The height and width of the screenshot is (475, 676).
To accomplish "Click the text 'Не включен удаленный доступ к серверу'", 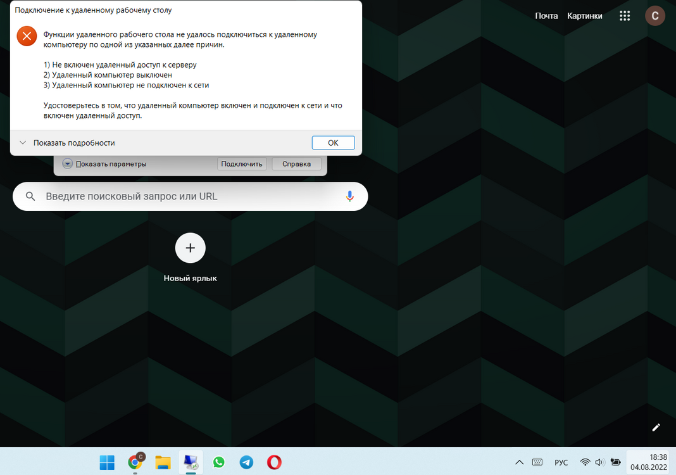I will [x=124, y=65].
